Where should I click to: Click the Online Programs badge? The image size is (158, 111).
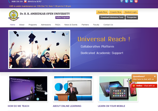[62, 17]
